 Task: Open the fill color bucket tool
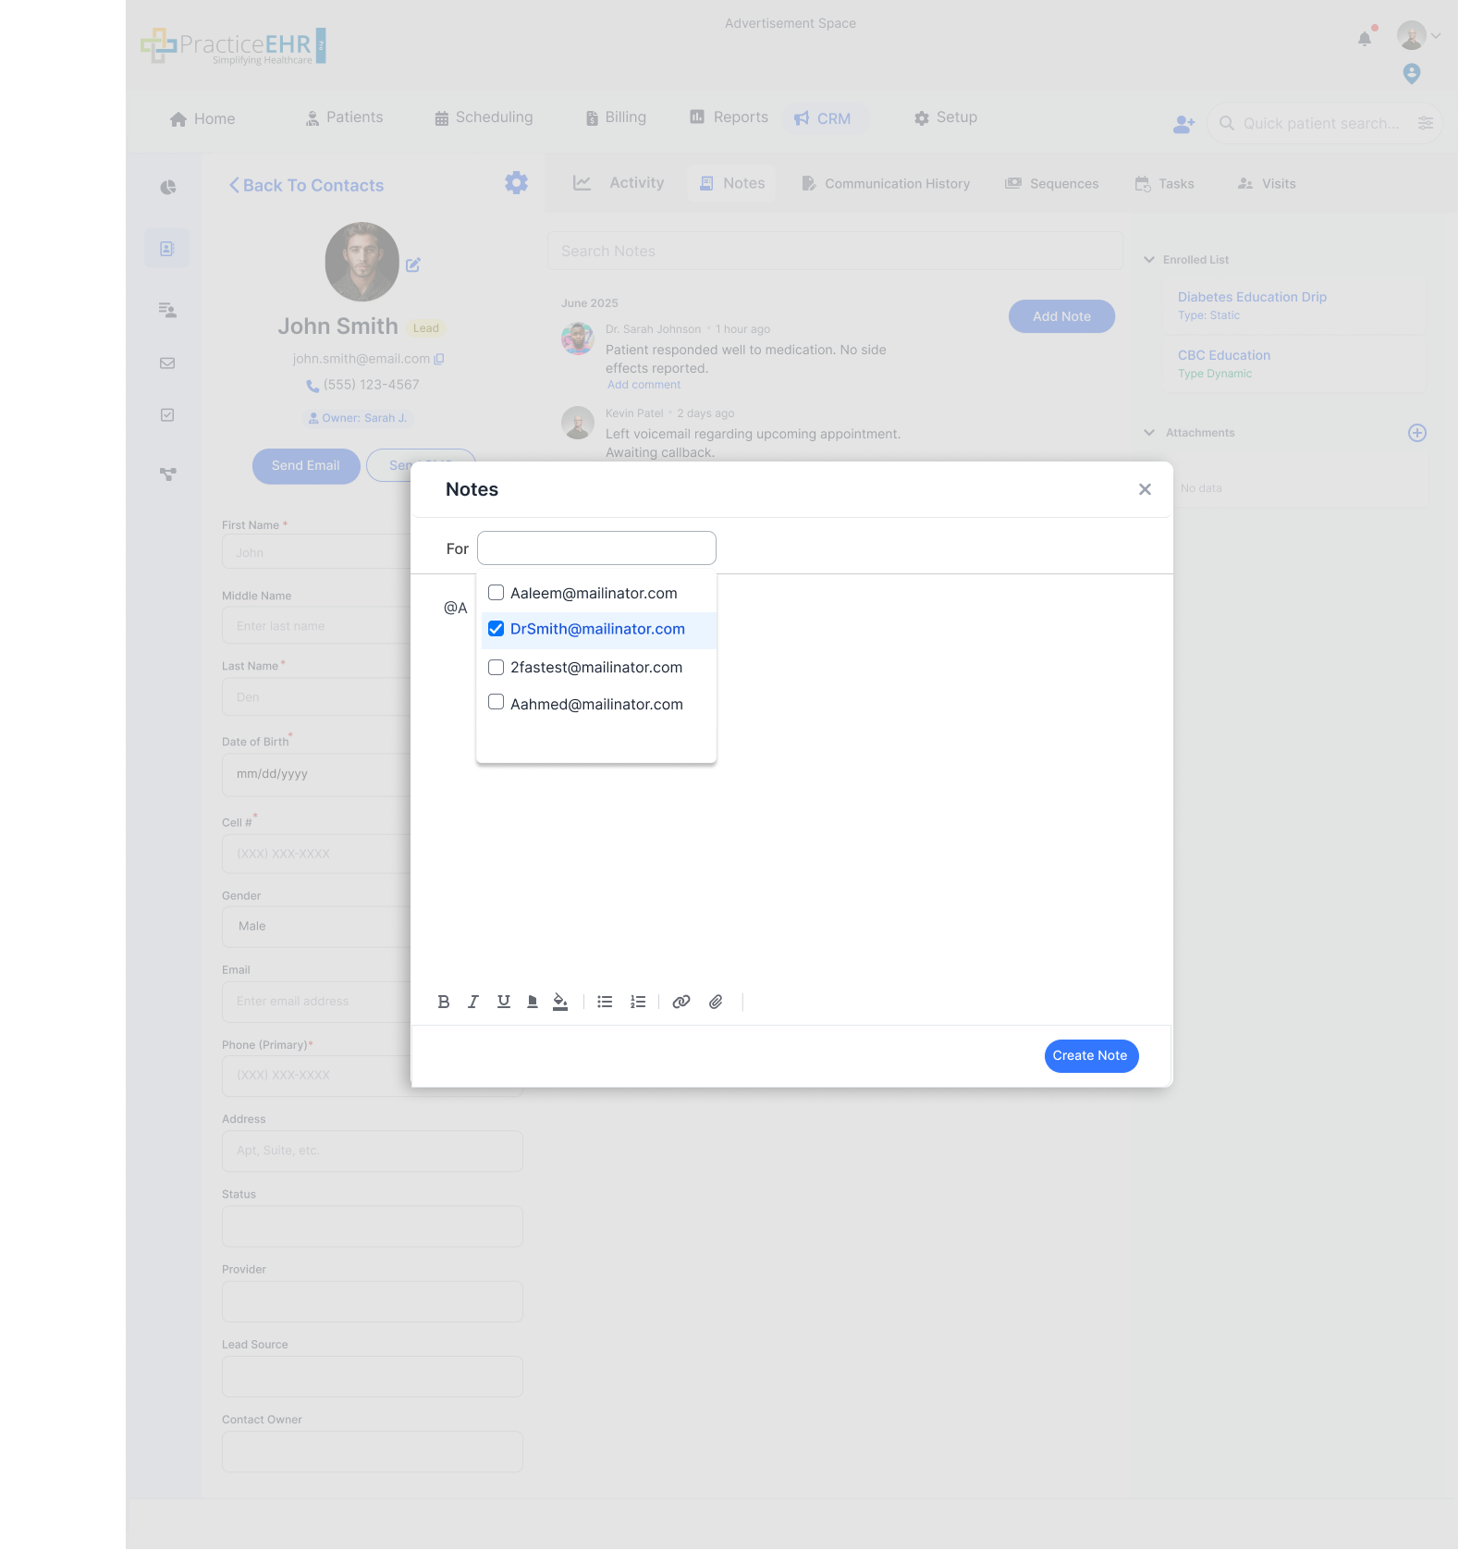tap(560, 1002)
